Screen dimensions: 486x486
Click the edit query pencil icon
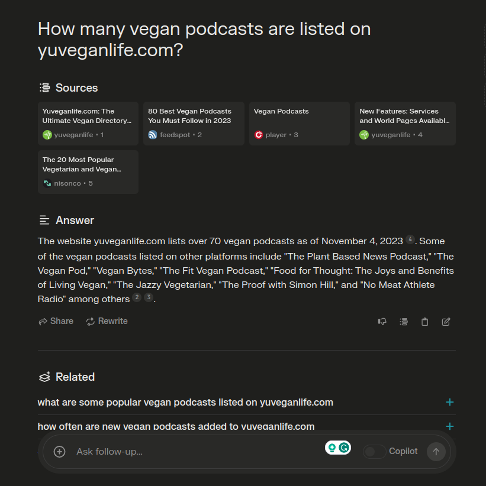(x=446, y=322)
